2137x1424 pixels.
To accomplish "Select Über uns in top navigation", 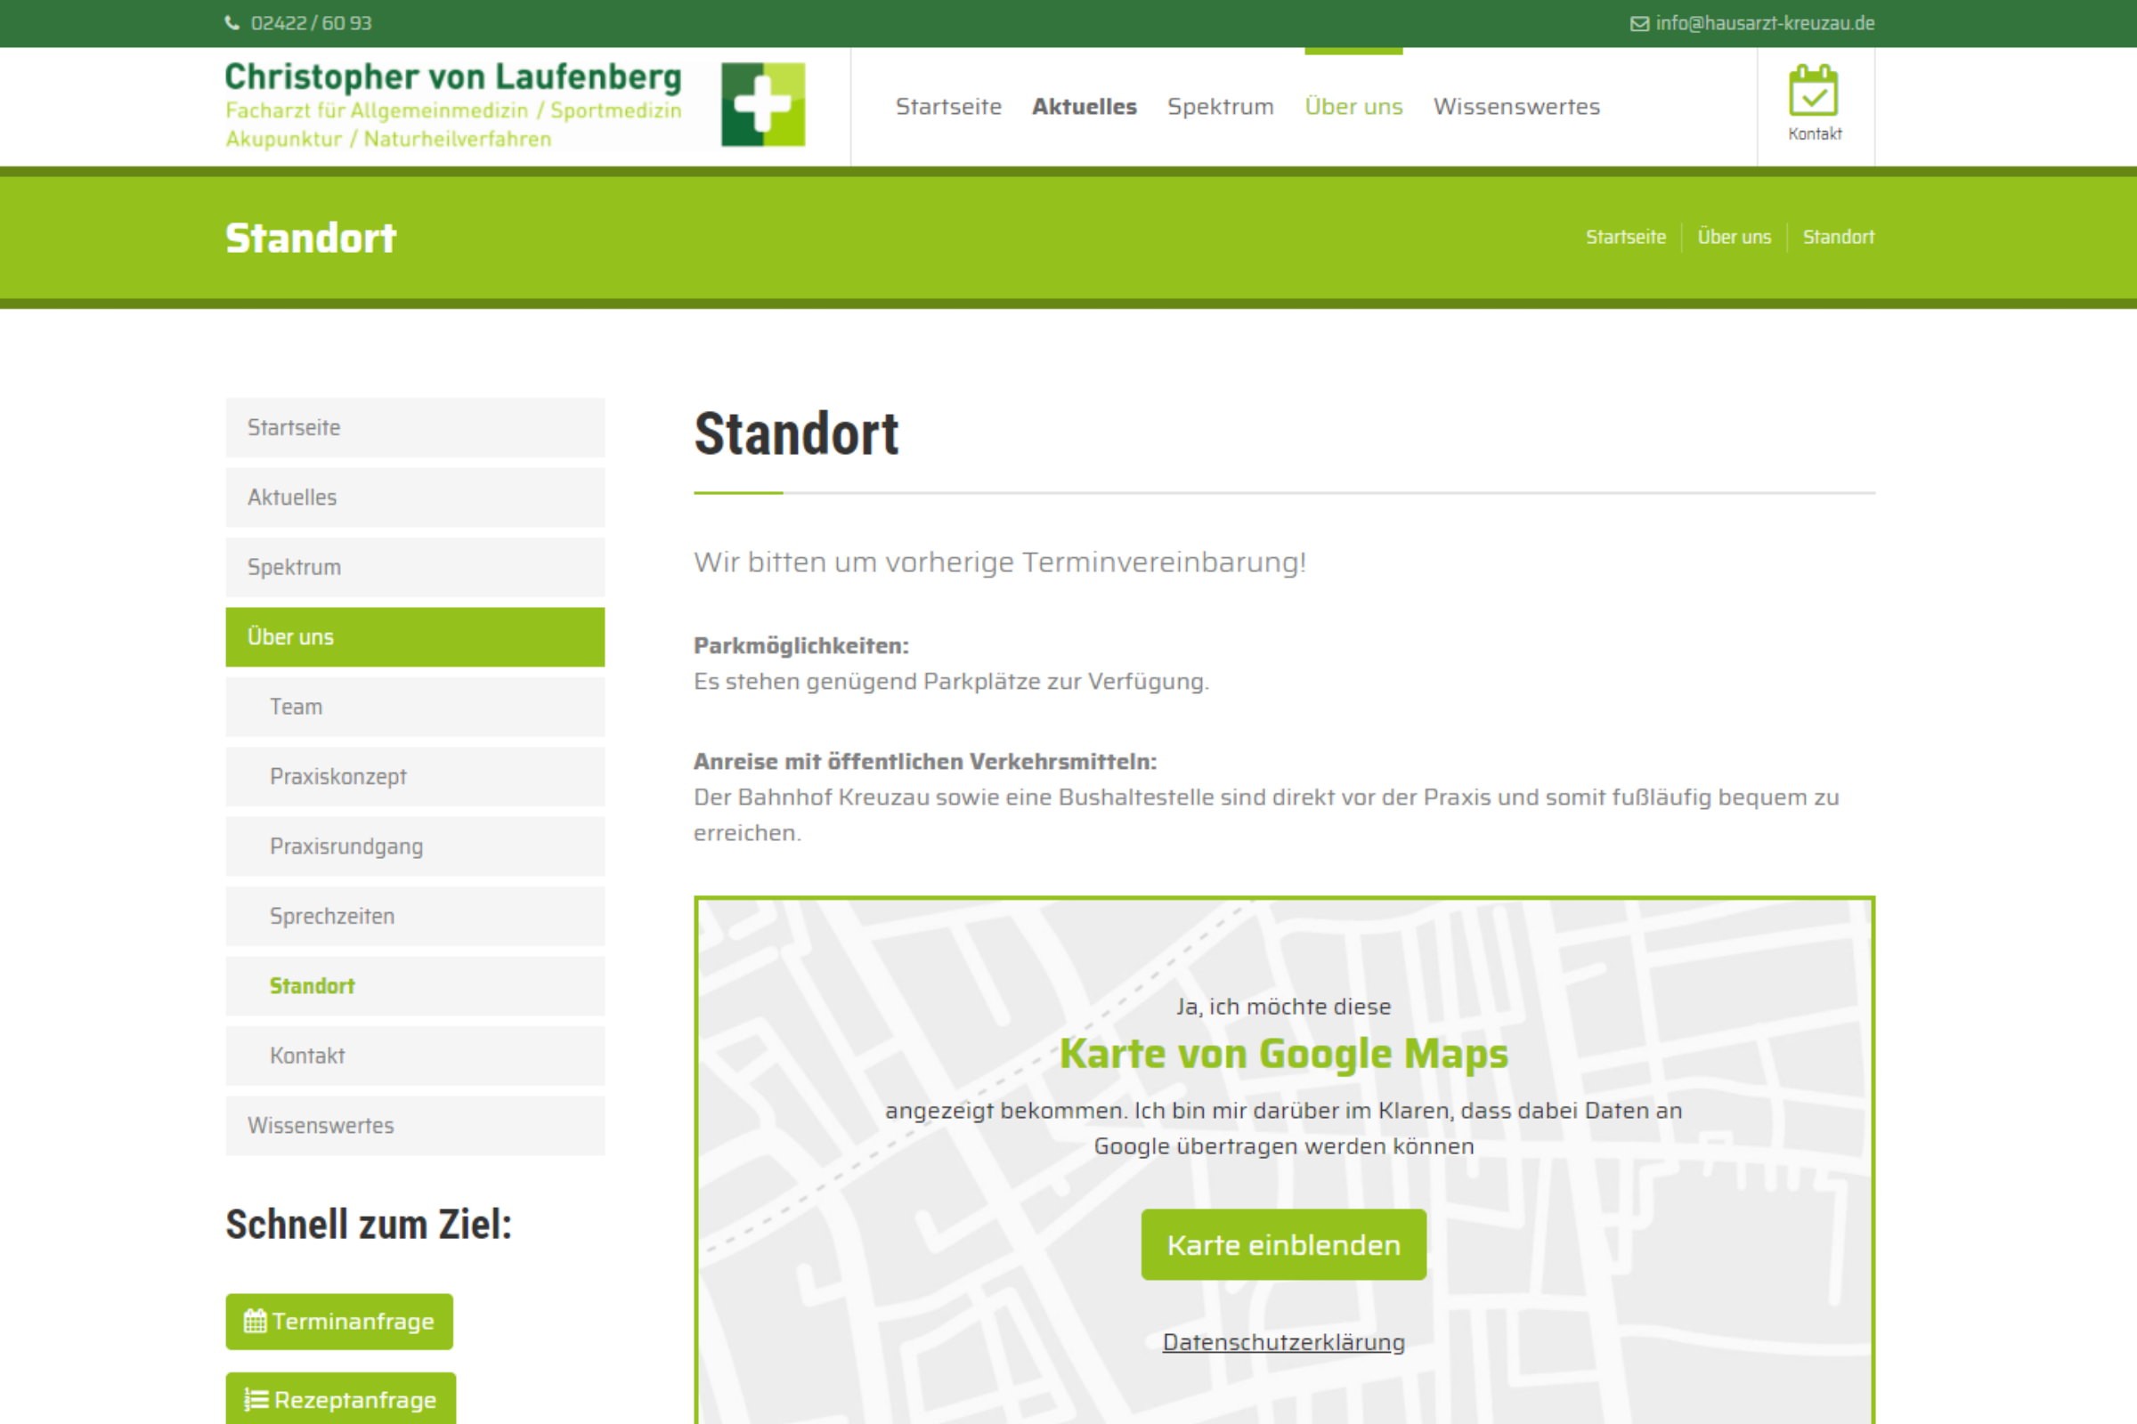I will [1353, 106].
